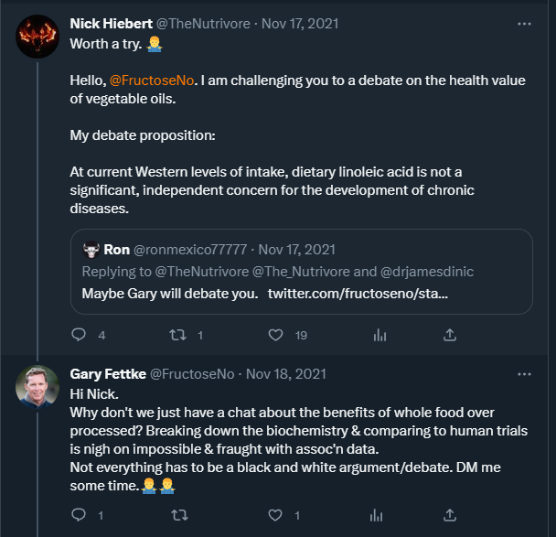This screenshot has width=556, height=537.
Task: Click Nick Hiebert's profile avatar
Action: pyautogui.click(x=37, y=37)
